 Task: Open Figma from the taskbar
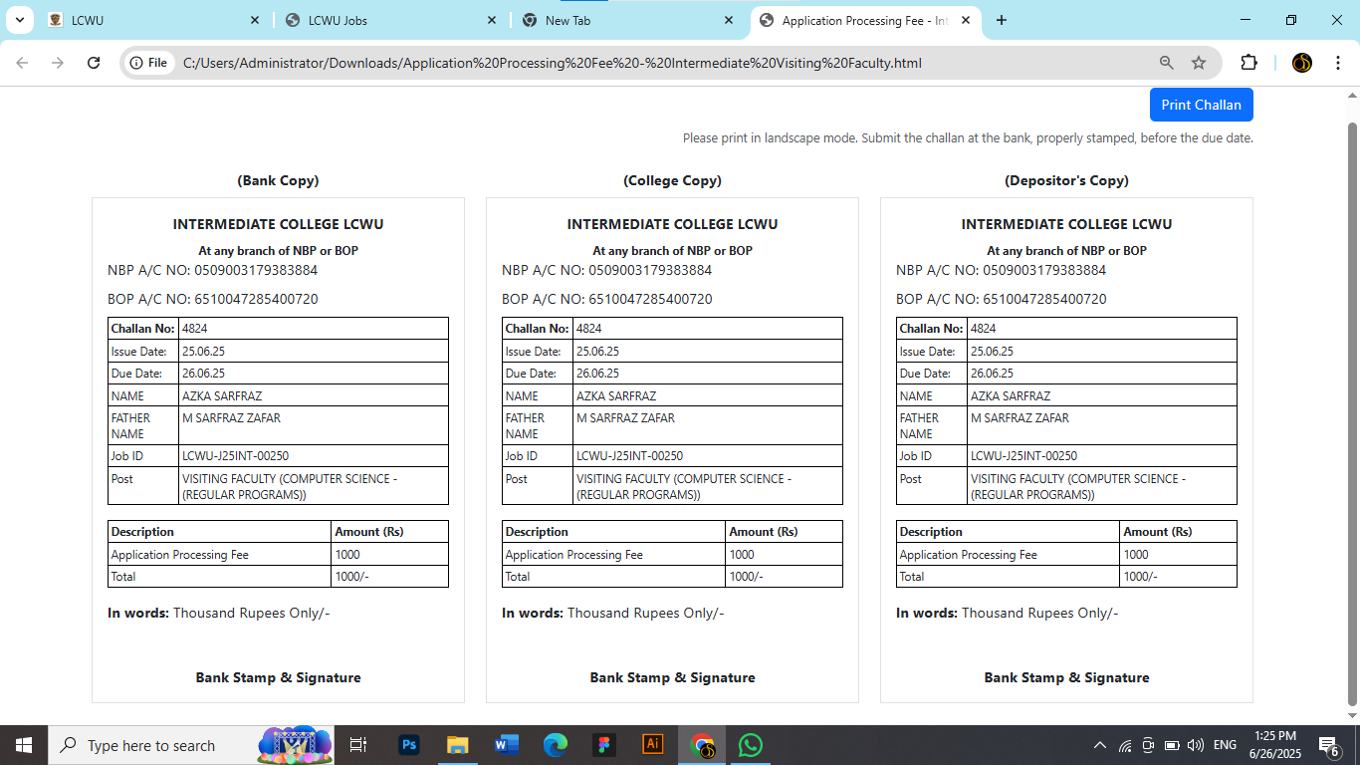(603, 745)
